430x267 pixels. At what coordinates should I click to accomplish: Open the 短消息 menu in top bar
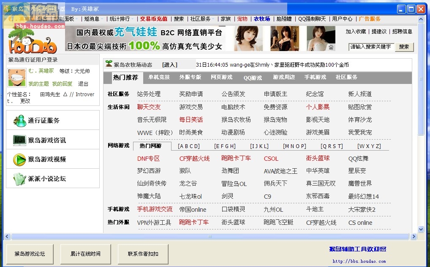click(x=92, y=19)
